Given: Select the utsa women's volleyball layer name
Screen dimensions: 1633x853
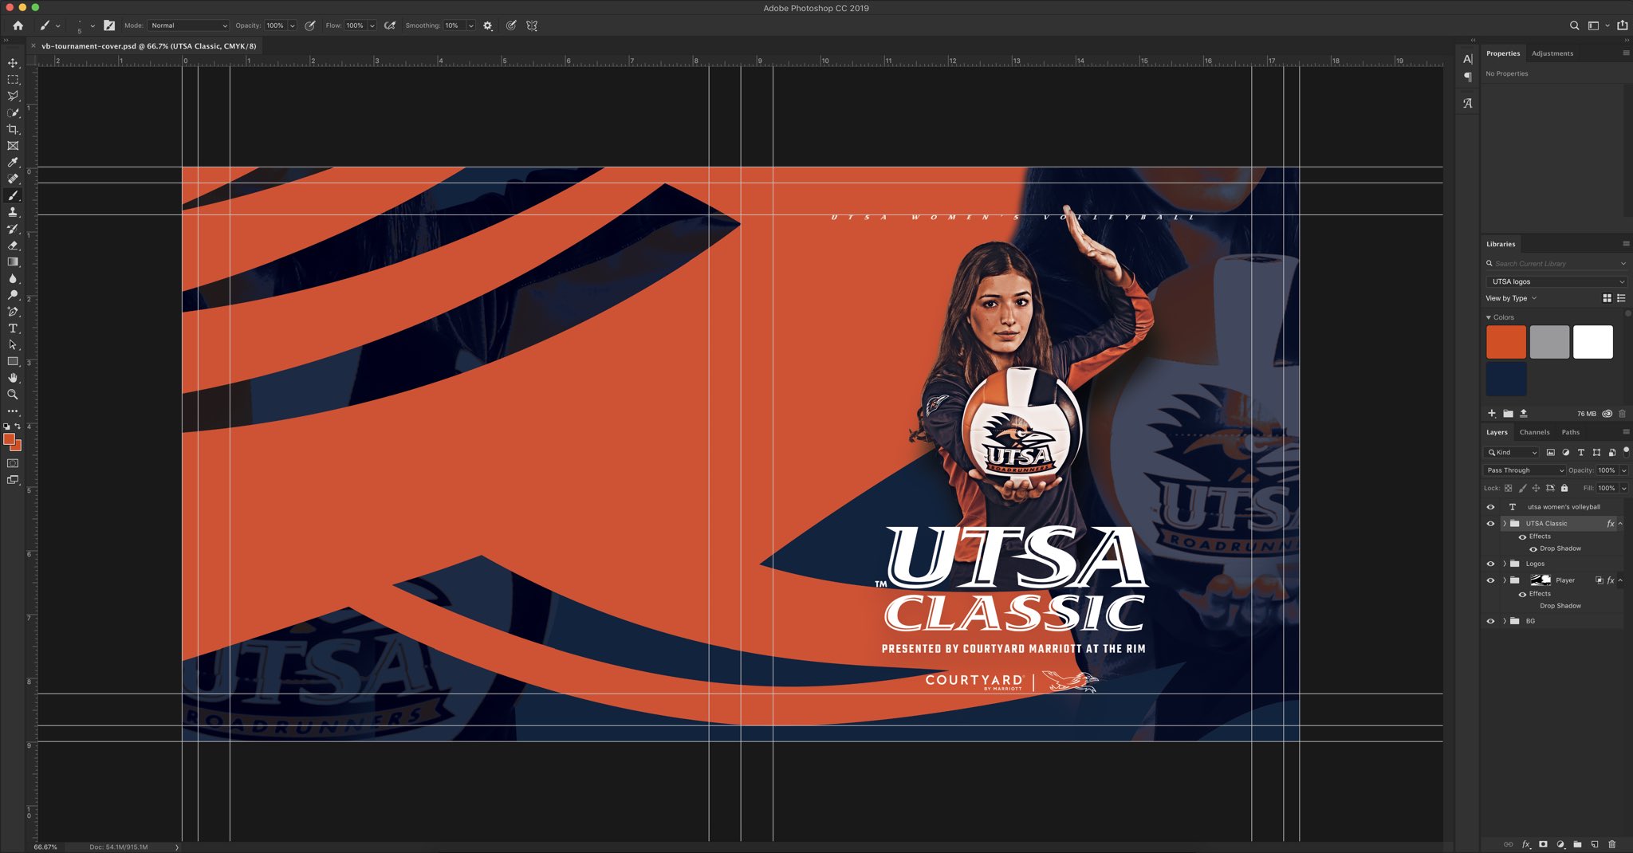Looking at the screenshot, I should (x=1564, y=507).
